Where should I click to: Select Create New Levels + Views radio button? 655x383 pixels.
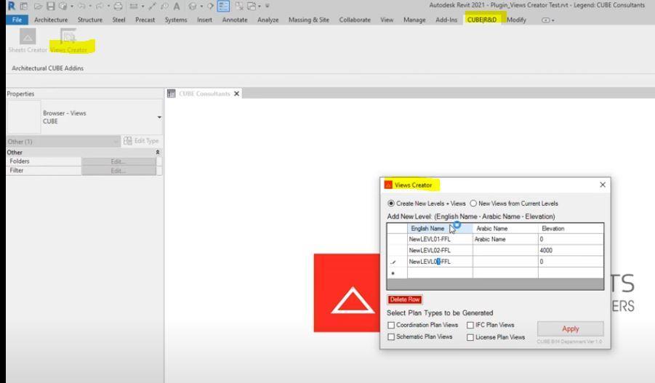pos(391,203)
